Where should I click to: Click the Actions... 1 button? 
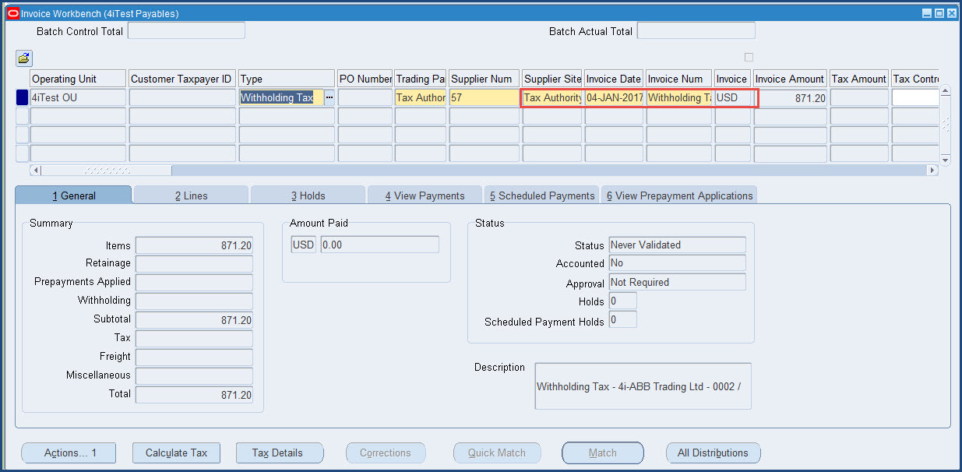[68, 453]
